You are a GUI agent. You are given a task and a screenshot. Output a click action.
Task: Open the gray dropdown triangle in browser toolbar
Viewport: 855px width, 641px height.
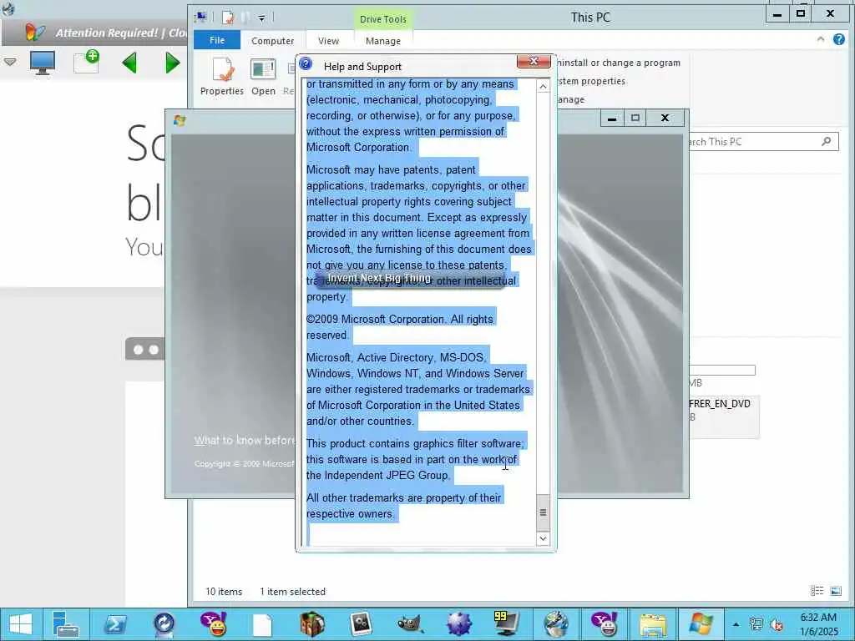tap(10, 62)
